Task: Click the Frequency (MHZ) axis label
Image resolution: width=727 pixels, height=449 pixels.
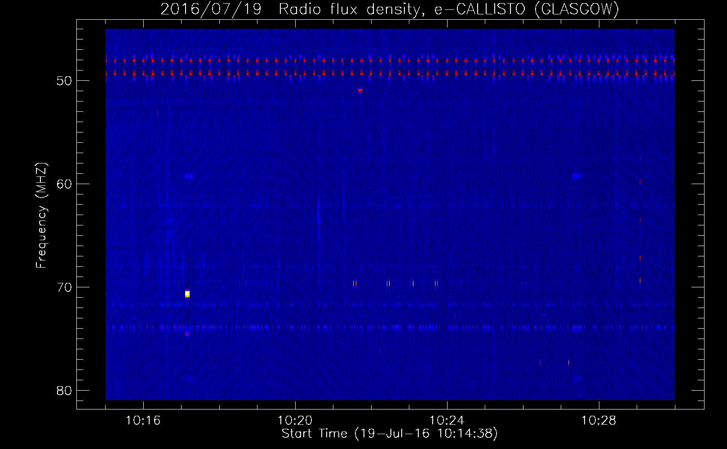Action: click(41, 216)
